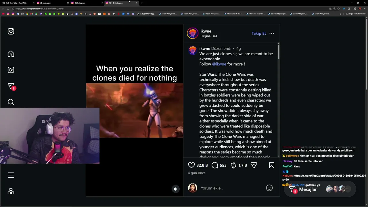Click the 553 comments count
Screen dimensions: 368x207
[223, 165]
